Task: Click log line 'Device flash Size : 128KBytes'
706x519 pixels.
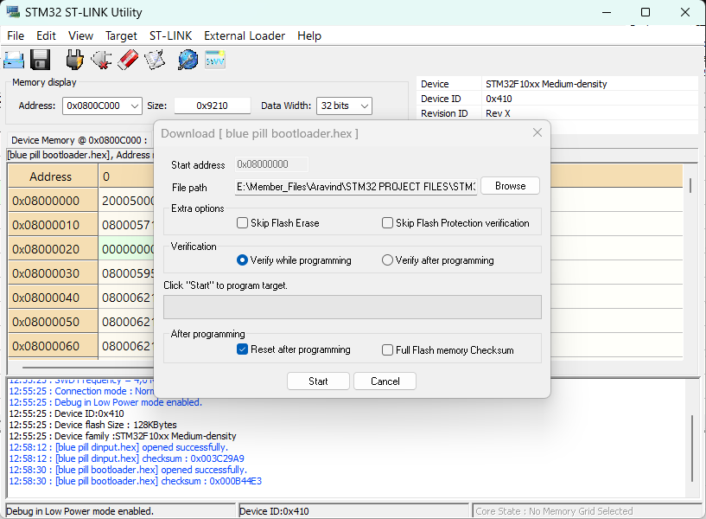Action: tap(92, 425)
